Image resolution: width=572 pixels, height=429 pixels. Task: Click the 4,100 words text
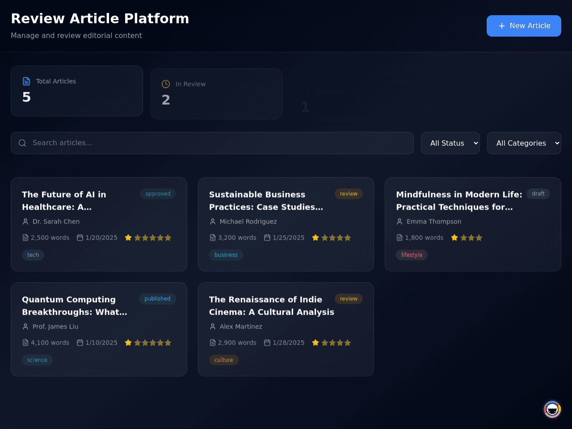coord(50,343)
